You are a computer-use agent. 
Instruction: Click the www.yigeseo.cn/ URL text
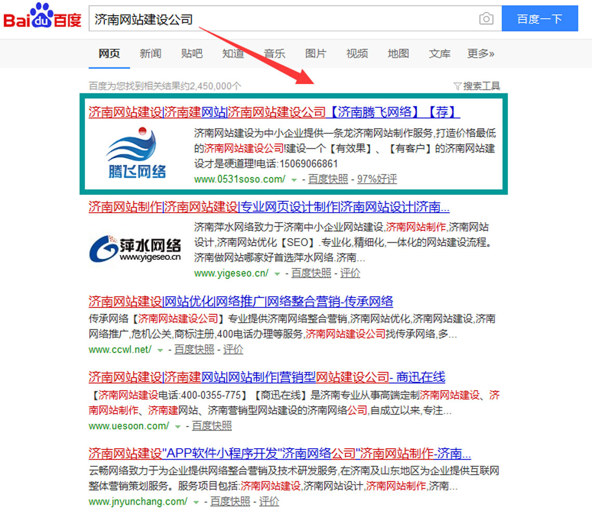232,273
